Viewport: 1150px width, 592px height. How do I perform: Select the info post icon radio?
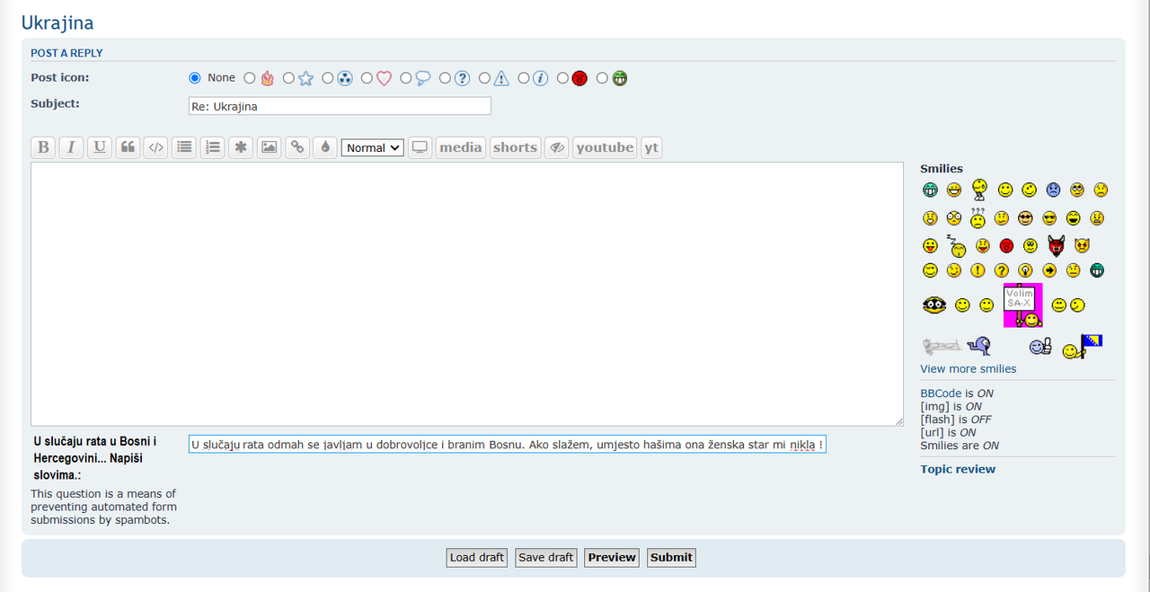point(524,78)
